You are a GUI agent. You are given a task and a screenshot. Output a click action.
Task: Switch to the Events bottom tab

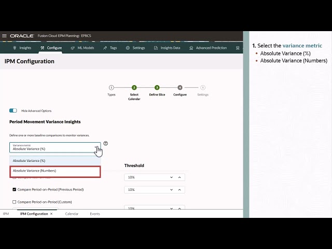point(95,214)
